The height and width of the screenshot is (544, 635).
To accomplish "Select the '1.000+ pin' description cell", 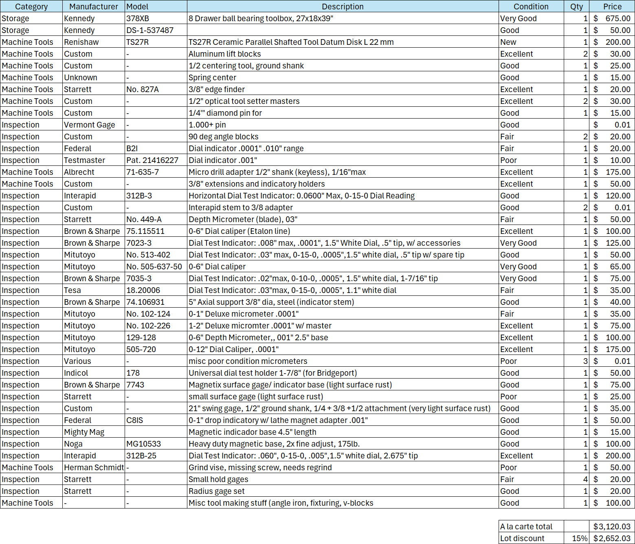I will tap(343, 125).
